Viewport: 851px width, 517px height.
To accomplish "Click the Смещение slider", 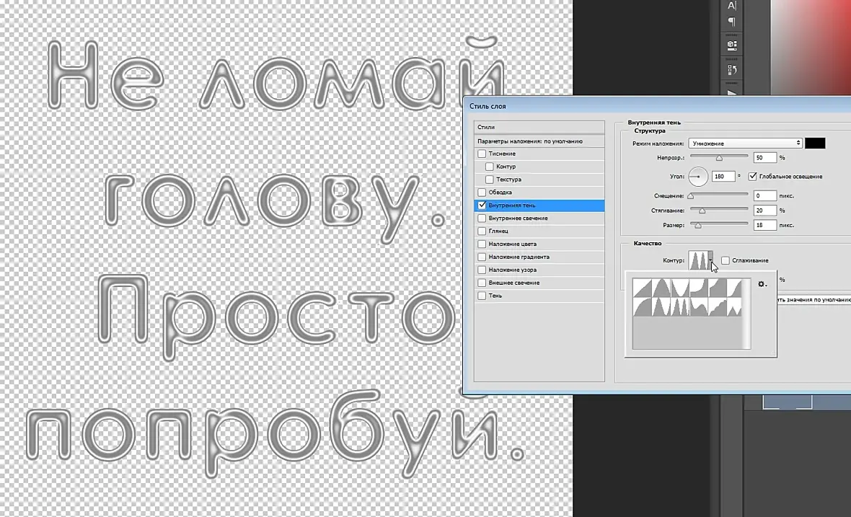I will (x=718, y=195).
